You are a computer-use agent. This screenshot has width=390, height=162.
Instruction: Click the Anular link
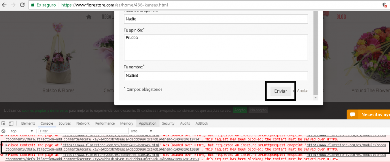pyautogui.click(x=302, y=91)
